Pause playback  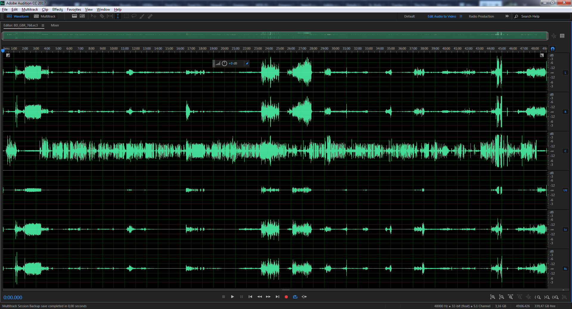pos(242,297)
